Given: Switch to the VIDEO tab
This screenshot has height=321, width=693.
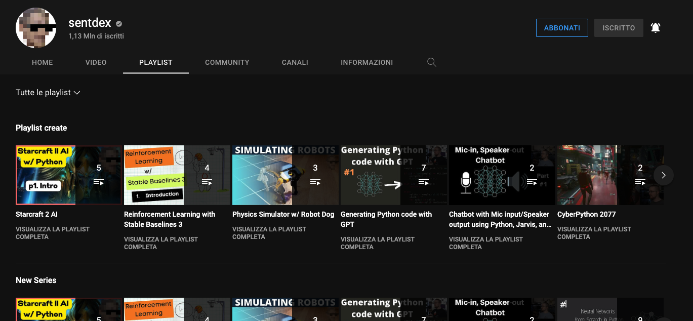Looking at the screenshot, I should pos(96,62).
